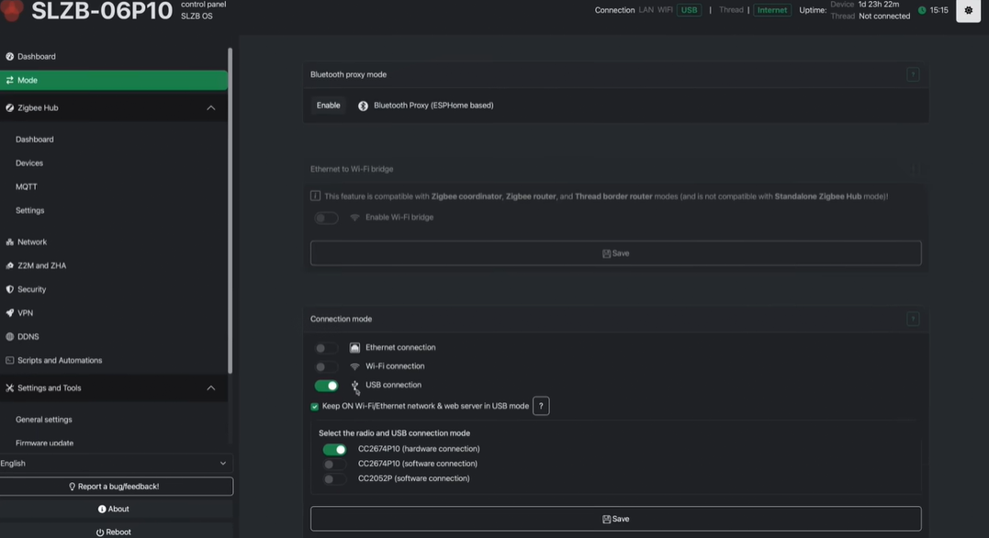Image resolution: width=989 pixels, height=538 pixels.
Task: Click Report a bug/feedback button
Action: (116, 487)
